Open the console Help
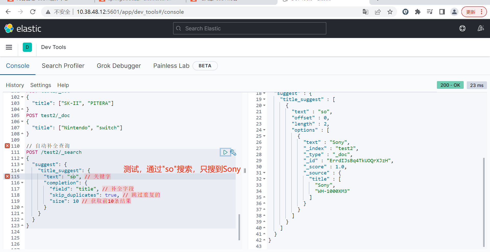The height and width of the screenshot is (252, 490). point(63,85)
